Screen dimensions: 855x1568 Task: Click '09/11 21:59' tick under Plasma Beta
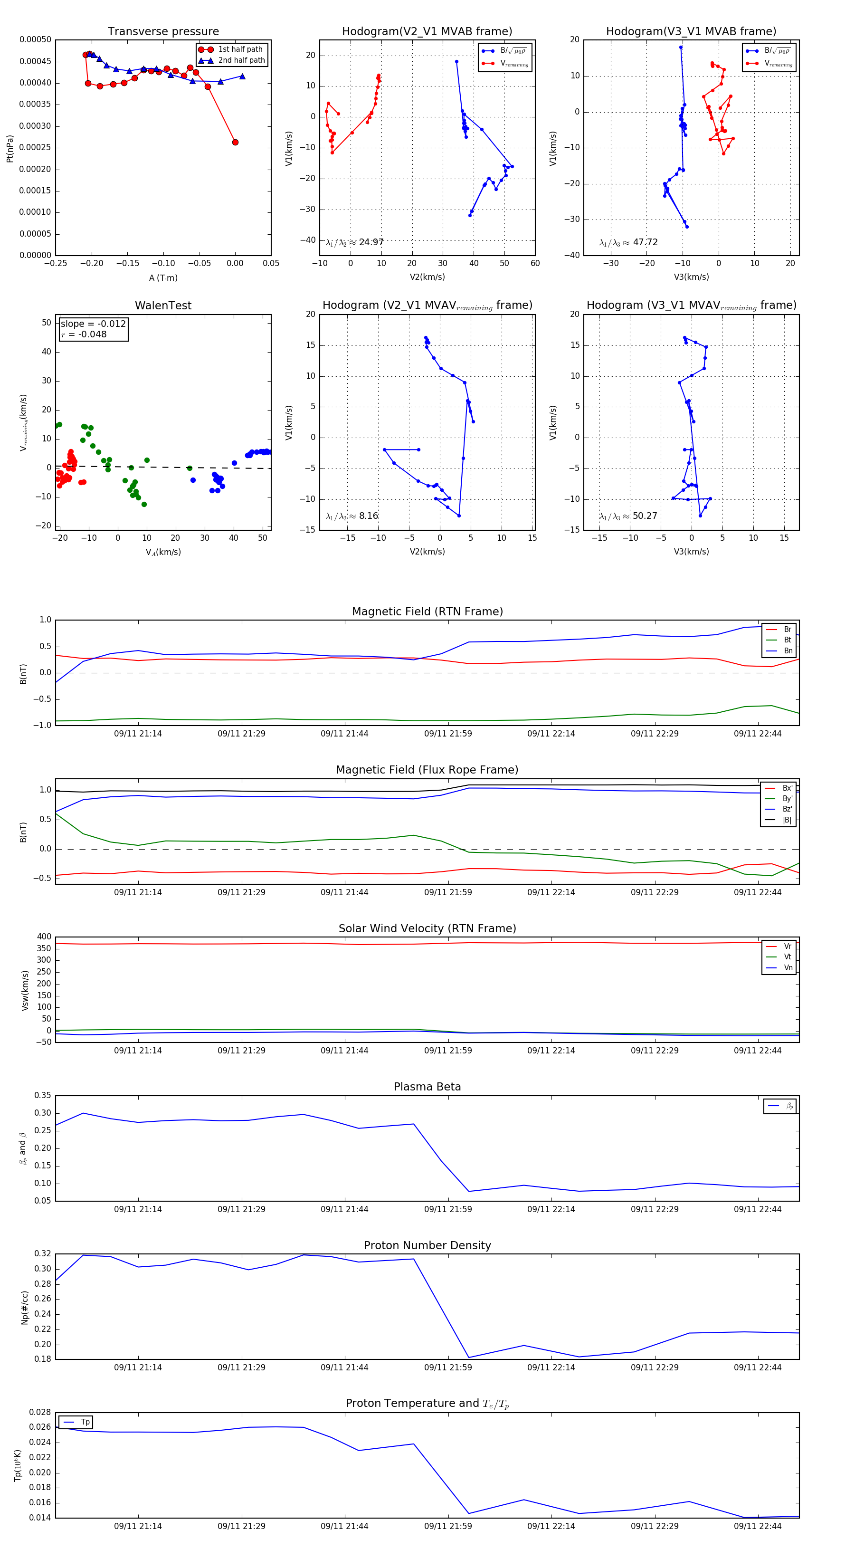(x=448, y=1209)
